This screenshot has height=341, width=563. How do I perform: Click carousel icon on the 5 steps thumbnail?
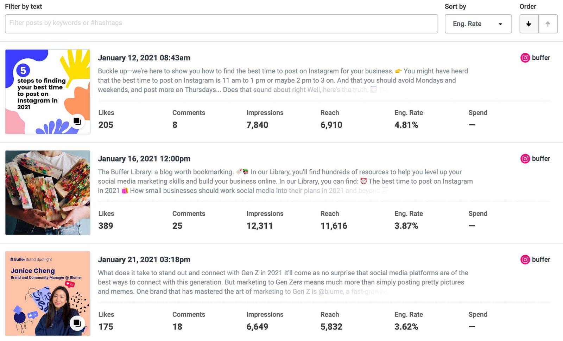point(77,122)
